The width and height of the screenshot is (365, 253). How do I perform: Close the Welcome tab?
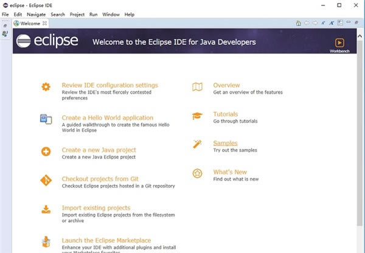click(x=45, y=24)
